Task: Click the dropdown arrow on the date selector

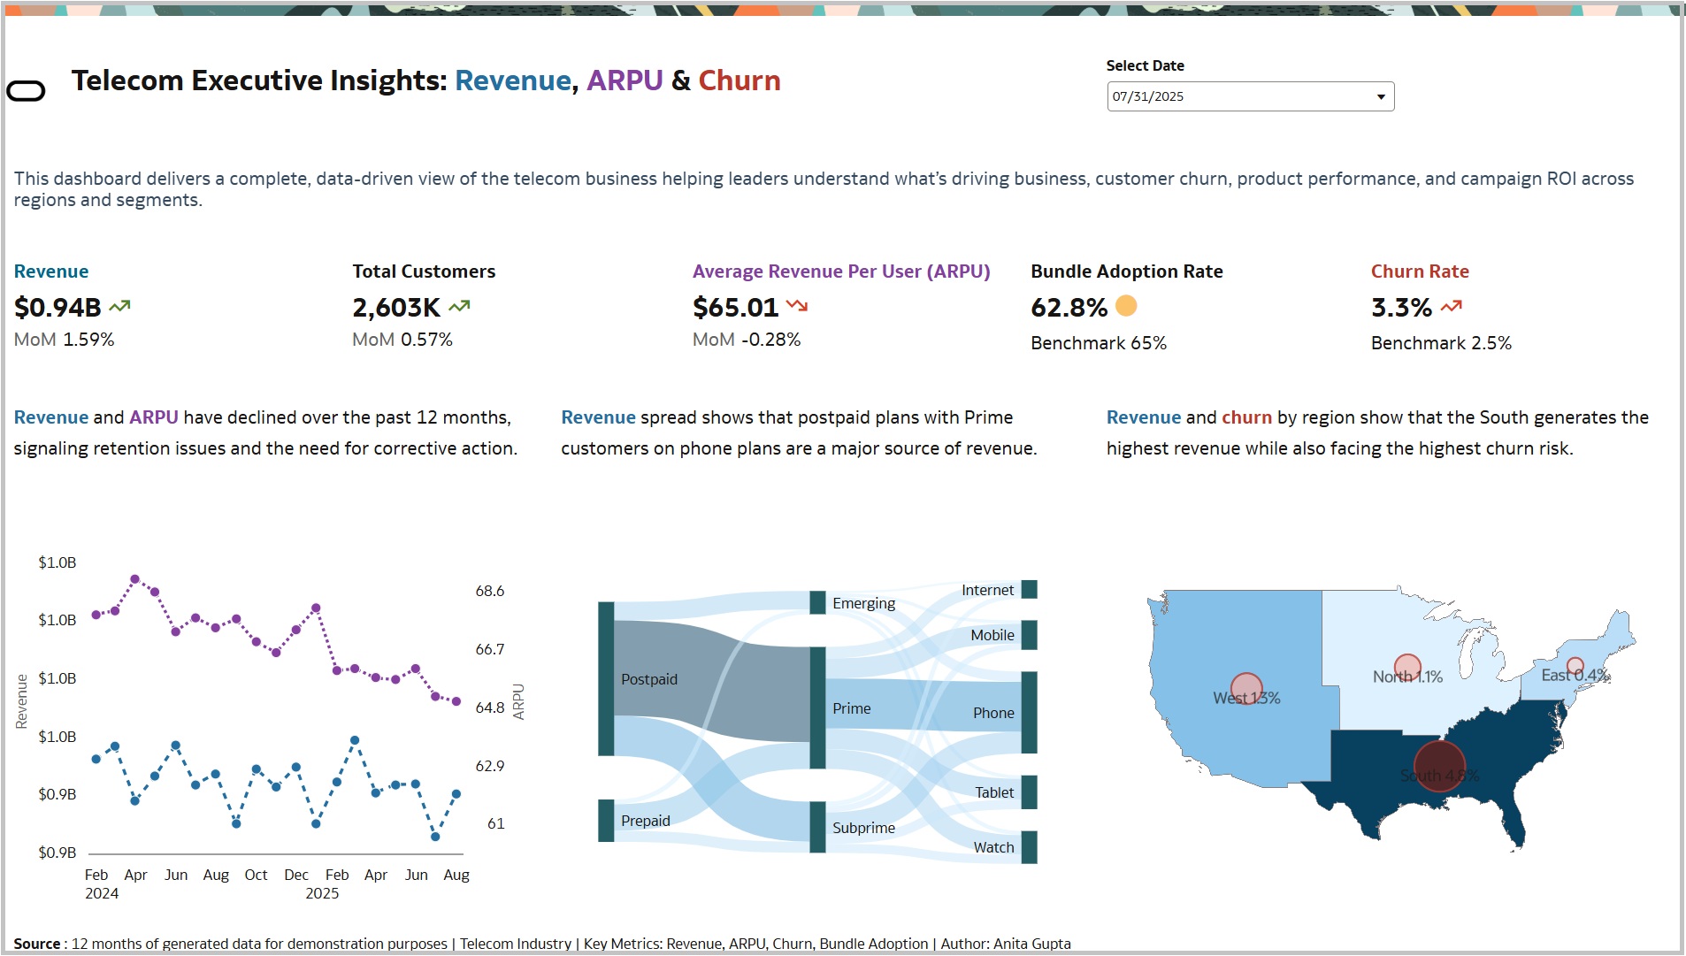Action: click(1380, 96)
